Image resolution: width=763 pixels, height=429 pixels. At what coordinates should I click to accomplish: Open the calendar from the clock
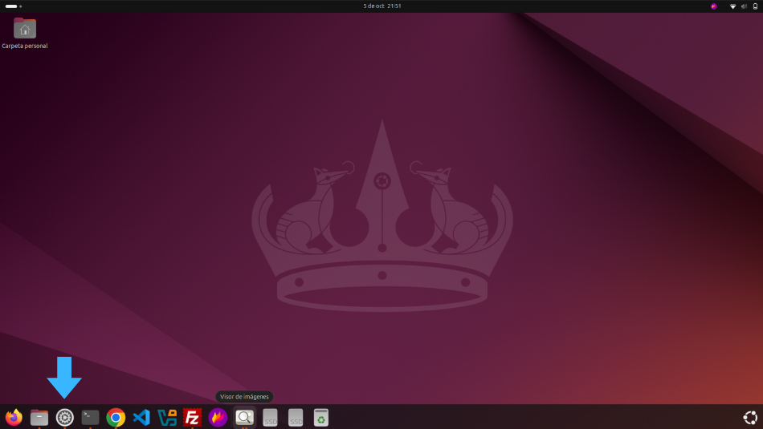click(x=381, y=6)
